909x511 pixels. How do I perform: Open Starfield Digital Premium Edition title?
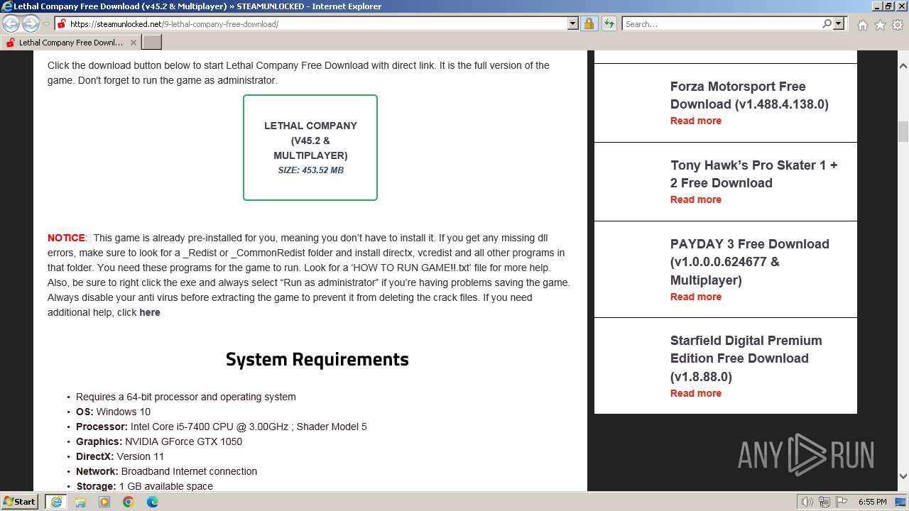(x=746, y=358)
